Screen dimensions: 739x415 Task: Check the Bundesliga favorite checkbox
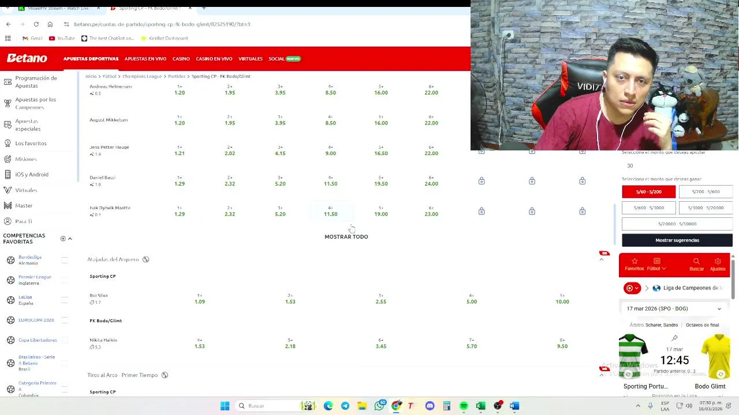pyautogui.click(x=65, y=260)
